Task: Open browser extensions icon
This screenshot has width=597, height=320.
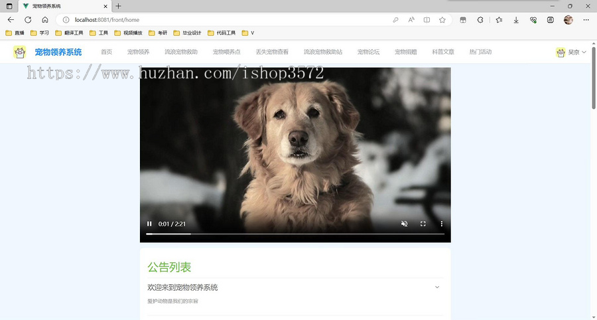Action: click(x=480, y=20)
